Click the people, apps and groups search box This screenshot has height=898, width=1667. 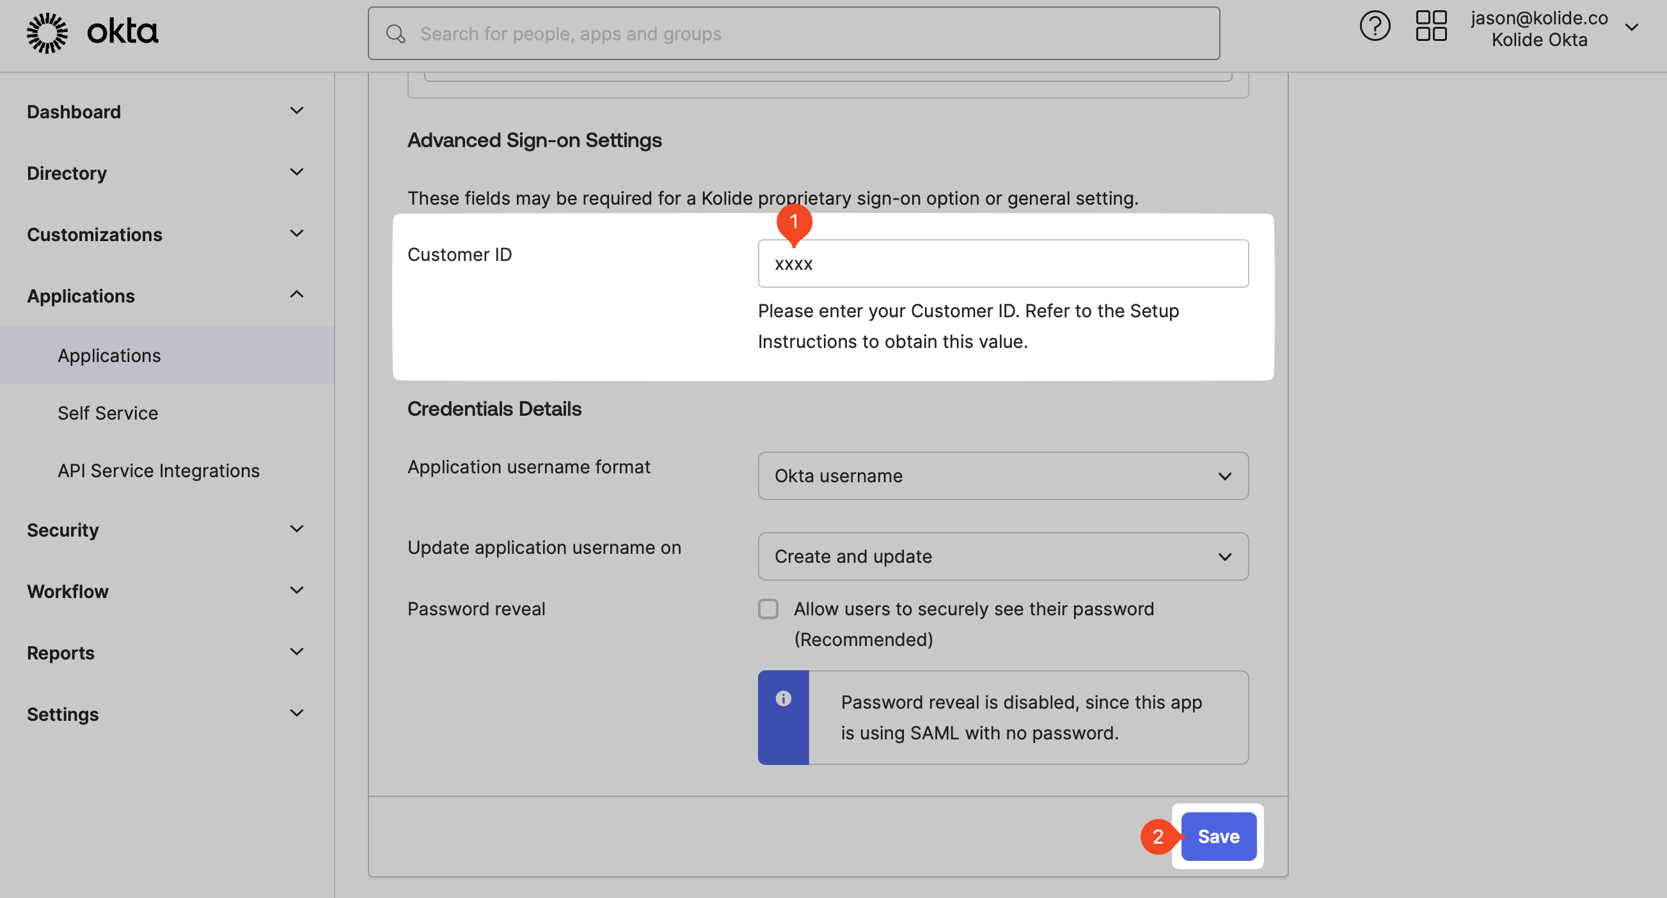pyautogui.click(x=794, y=34)
